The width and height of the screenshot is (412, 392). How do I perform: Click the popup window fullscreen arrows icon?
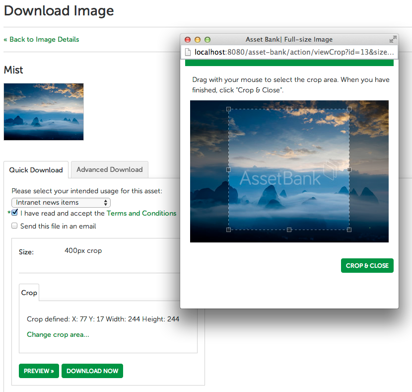point(393,39)
